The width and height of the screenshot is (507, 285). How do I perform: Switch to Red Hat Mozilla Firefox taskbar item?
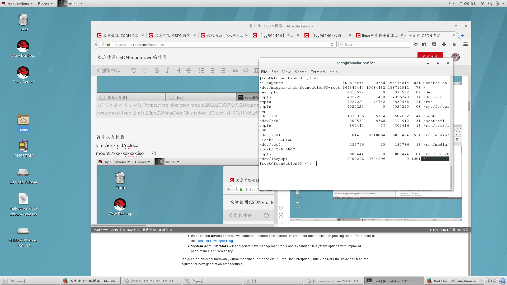454,281
